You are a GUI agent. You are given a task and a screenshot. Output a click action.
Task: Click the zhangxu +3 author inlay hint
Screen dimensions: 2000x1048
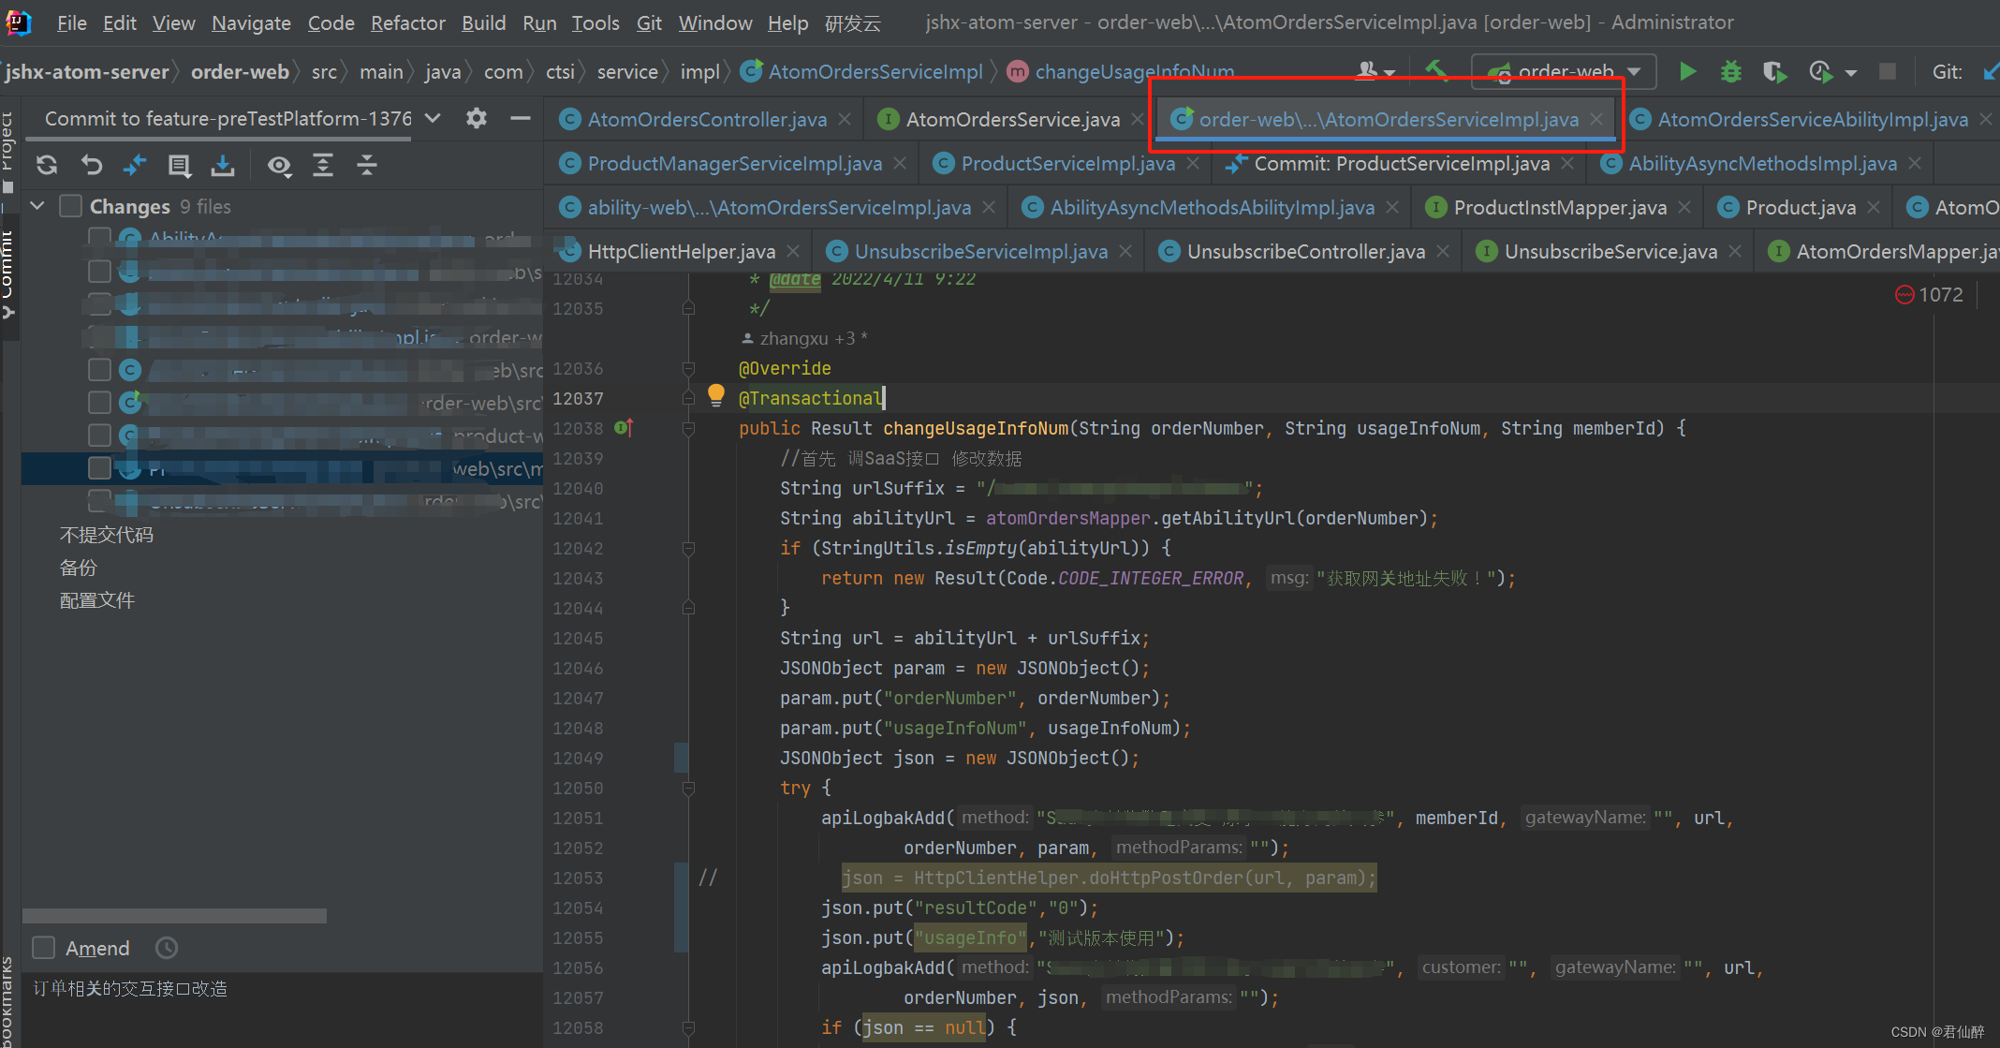(804, 338)
